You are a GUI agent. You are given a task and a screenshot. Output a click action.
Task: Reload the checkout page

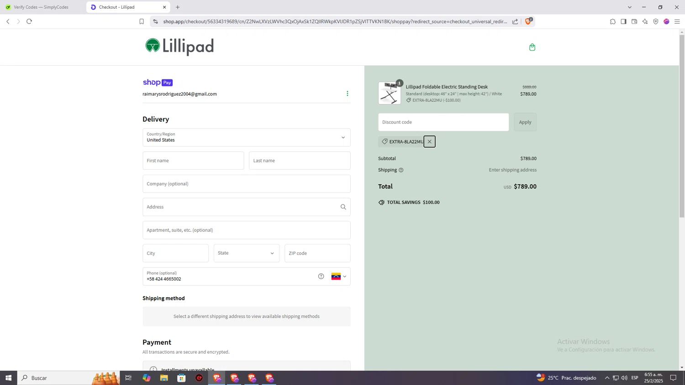(x=29, y=21)
